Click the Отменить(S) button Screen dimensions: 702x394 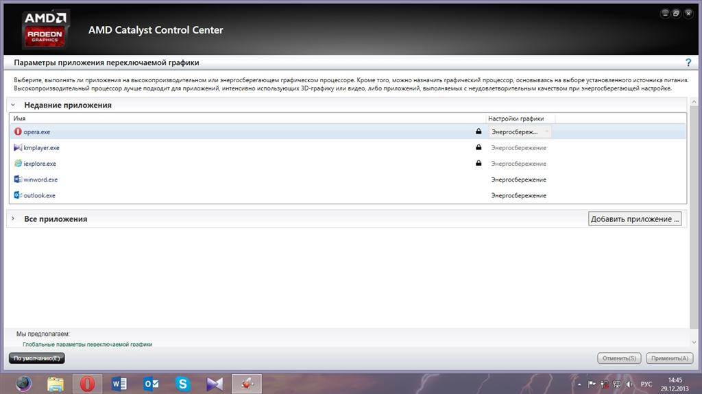pyautogui.click(x=619, y=358)
